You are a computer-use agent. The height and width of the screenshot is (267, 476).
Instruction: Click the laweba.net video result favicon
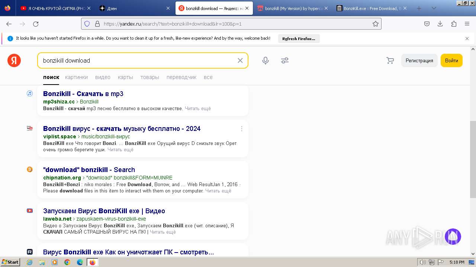[x=30, y=211]
